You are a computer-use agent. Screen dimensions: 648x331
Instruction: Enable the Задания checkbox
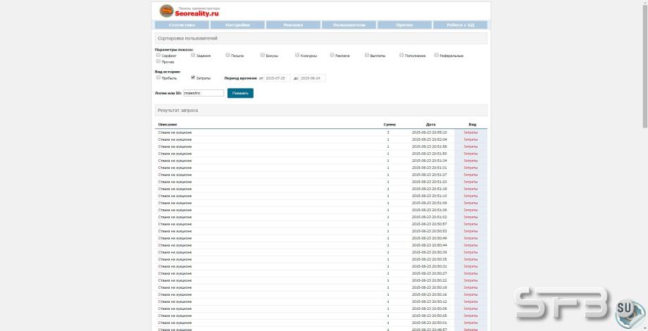pos(193,54)
